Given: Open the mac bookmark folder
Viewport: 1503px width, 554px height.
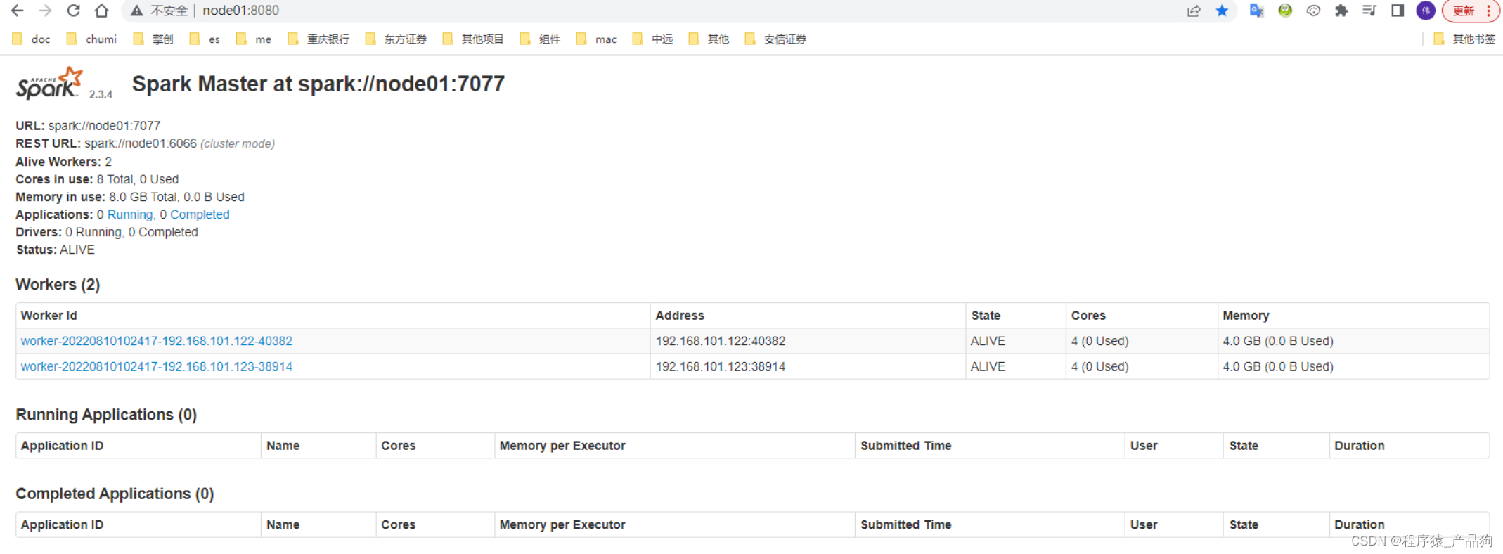Looking at the screenshot, I should click(597, 39).
